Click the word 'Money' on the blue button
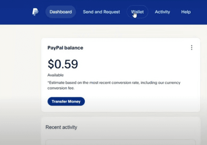 click(74, 101)
